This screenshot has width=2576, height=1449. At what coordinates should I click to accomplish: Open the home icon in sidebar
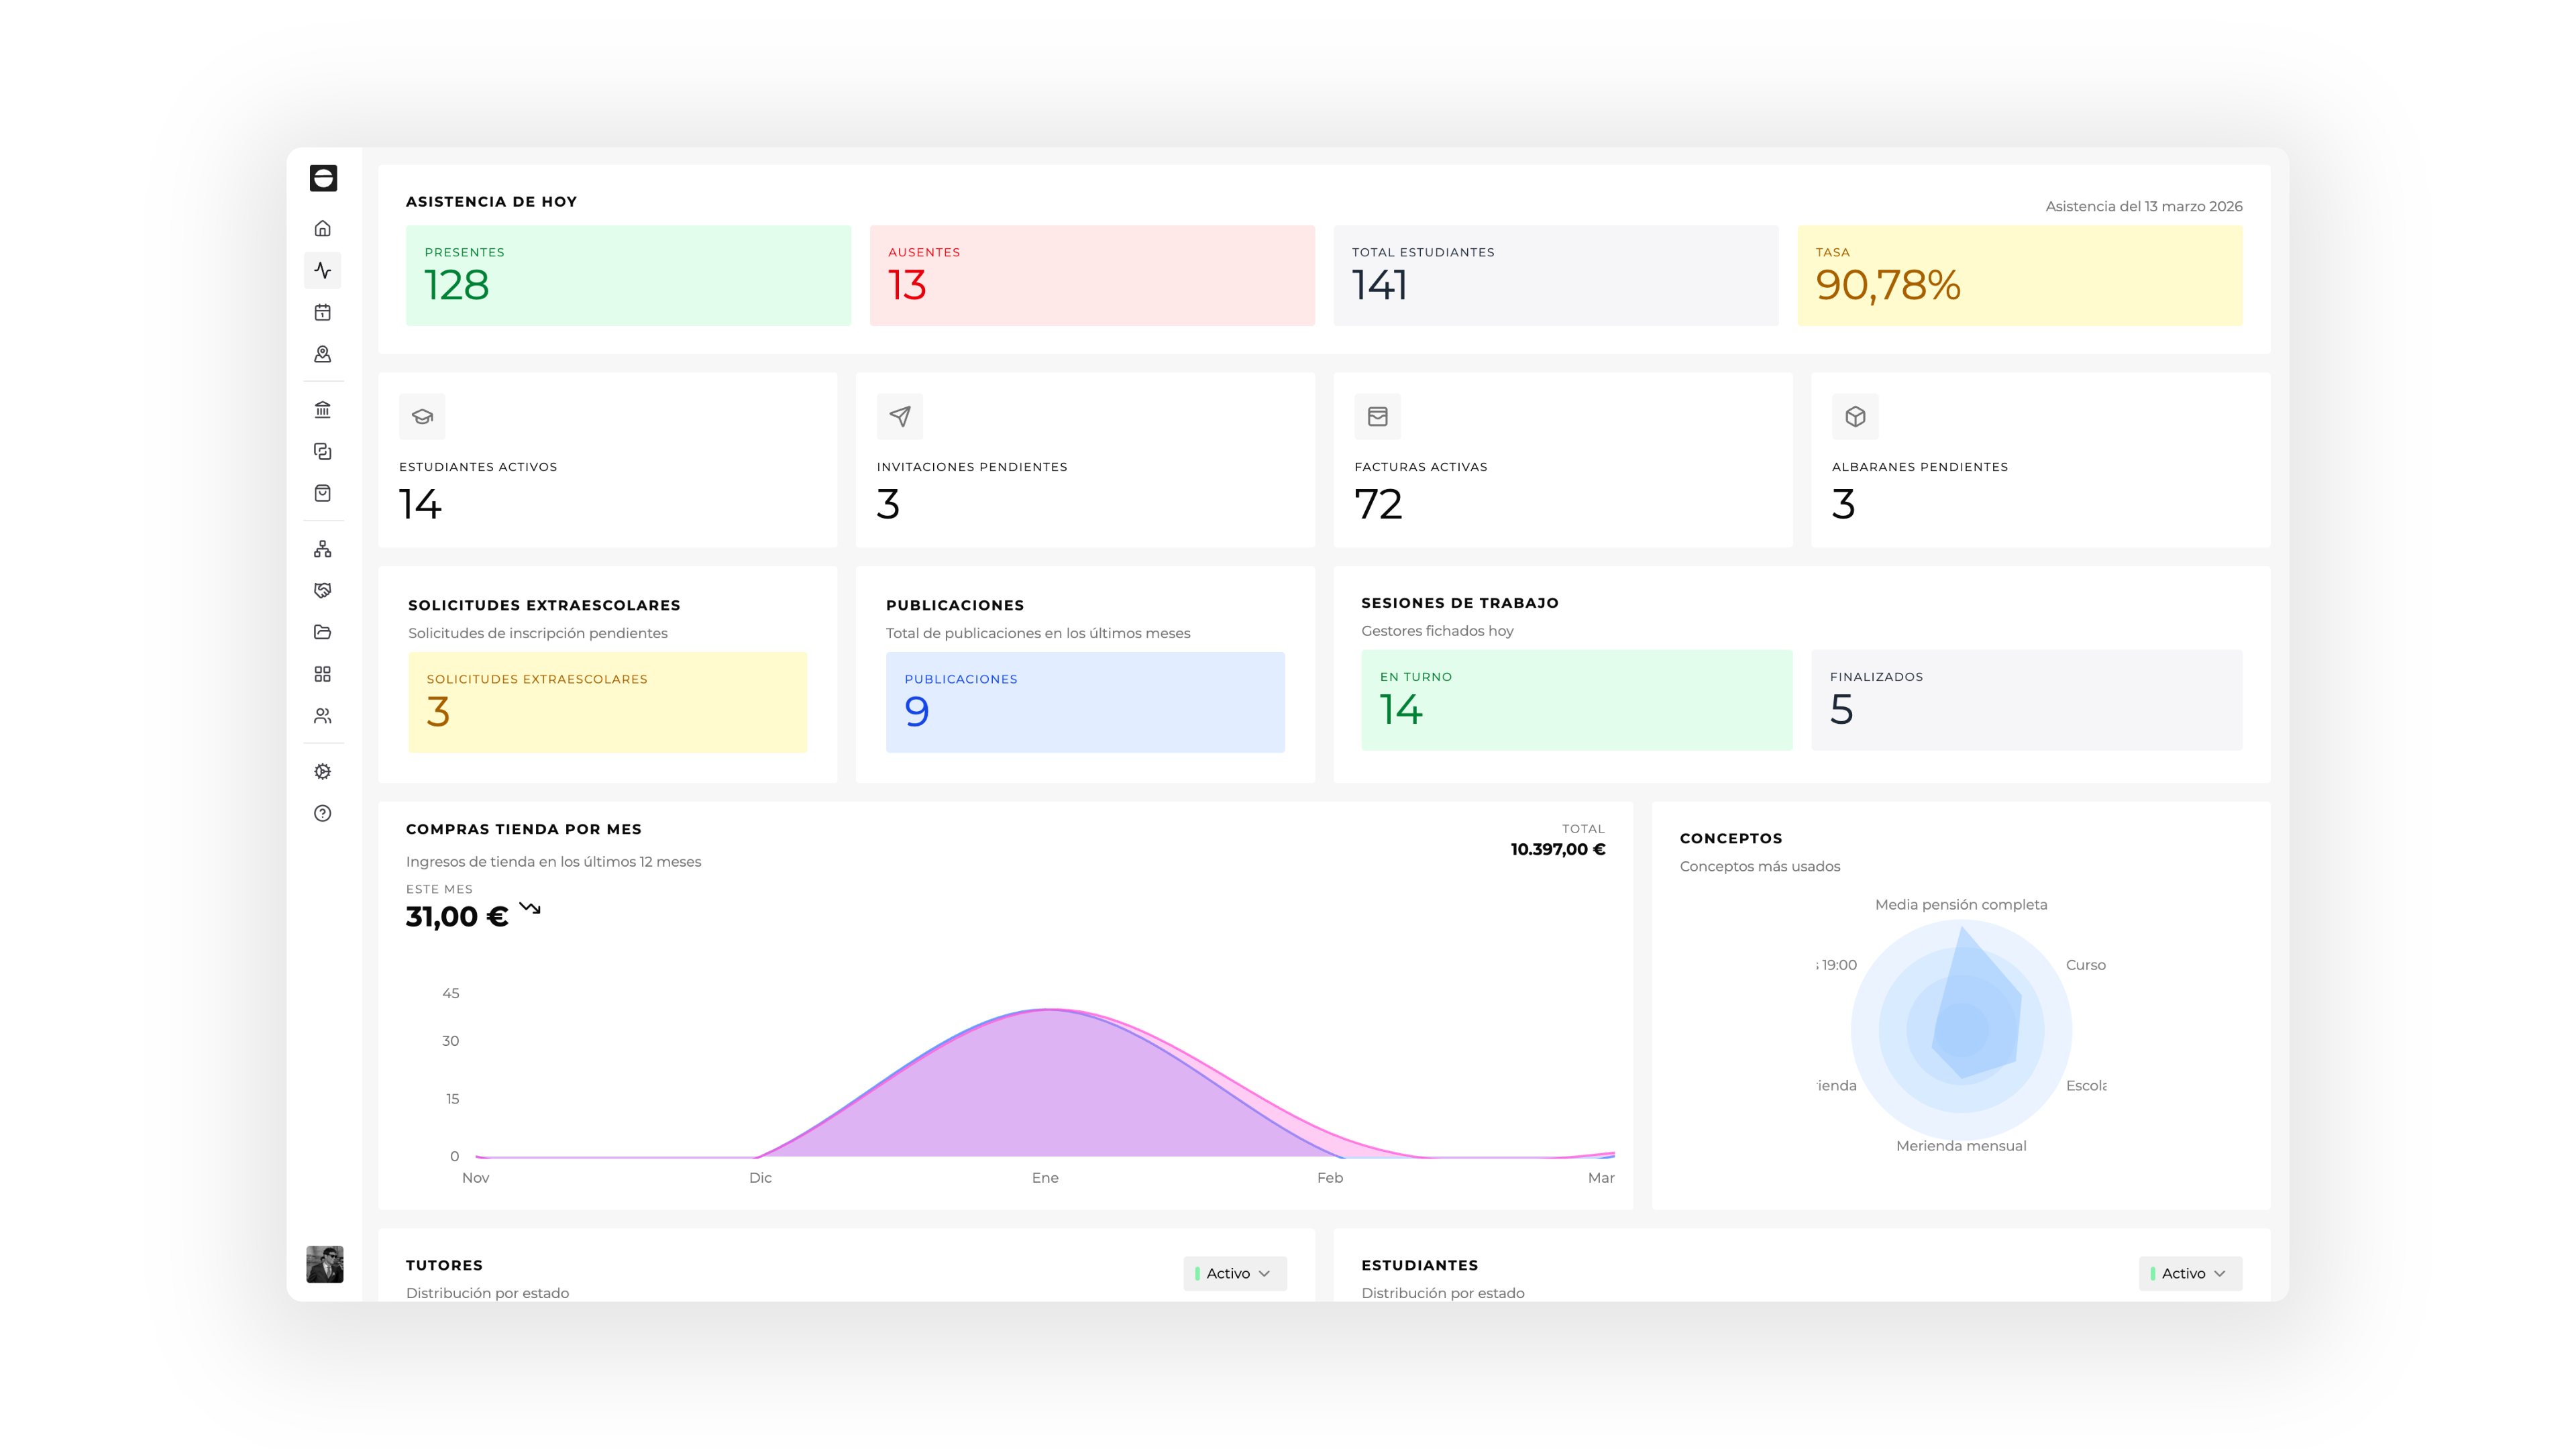click(x=322, y=229)
